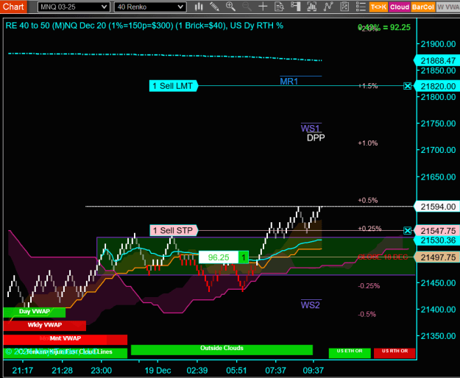This screenshot has height=378, width=460.
Task: Click the 96.25 position profit marker
Action: 219,257
